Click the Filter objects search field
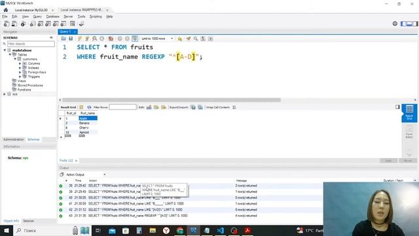The width and height of the screenshot is (419, 236). coord(31,44)
